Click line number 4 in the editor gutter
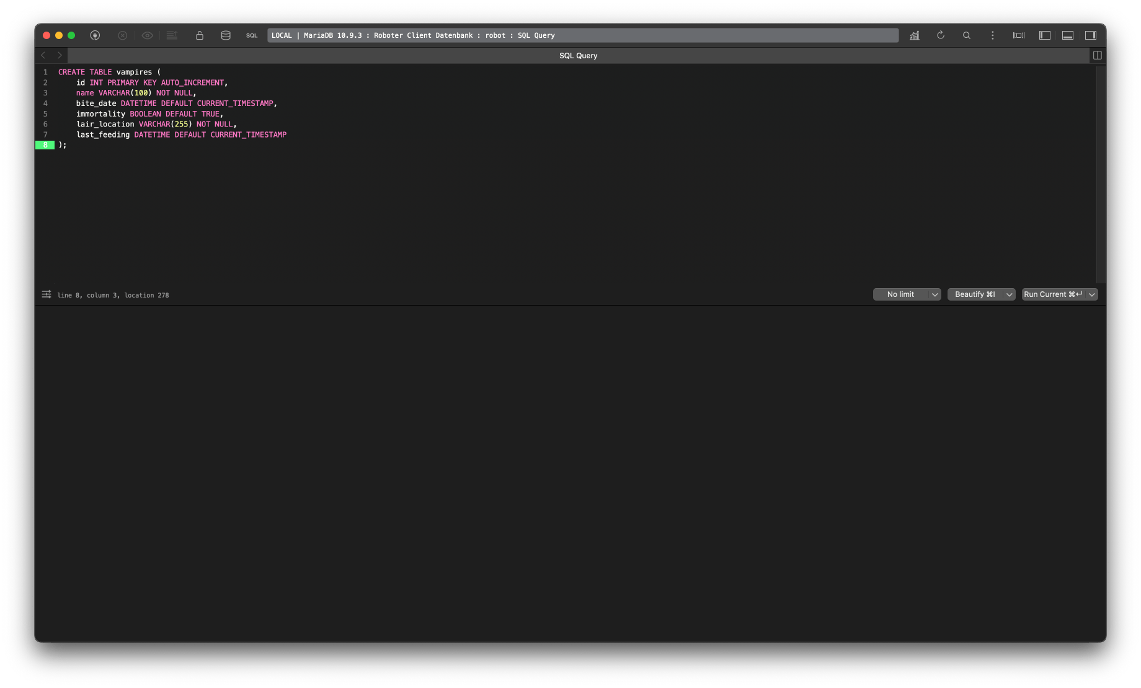Screen dimensions: 1141x688 (x=45, y=104)
